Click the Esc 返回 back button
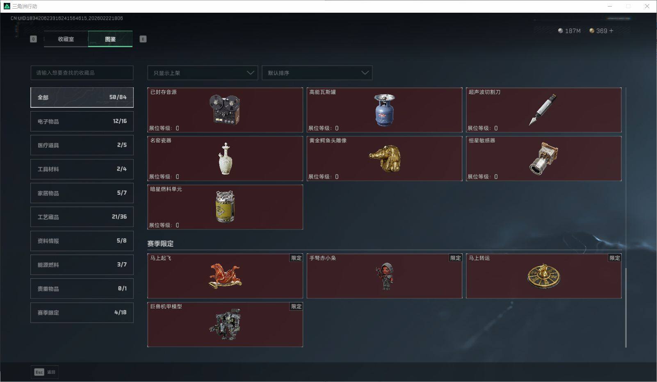Image resolution: width=657 pixels, height=382 pixels. click(45, 372)
